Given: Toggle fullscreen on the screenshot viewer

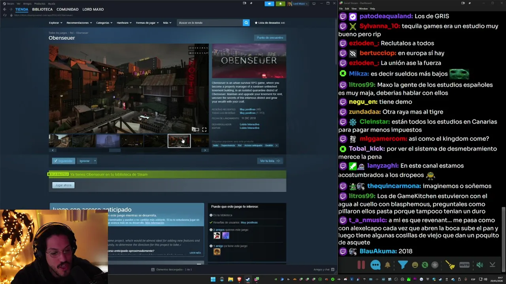Looking at the screenshot, I should click(204, 129).
